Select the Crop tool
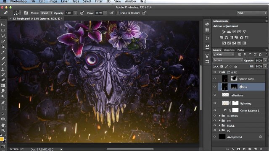This screenshot has width=269, height=151. click(x=3, y=47)
